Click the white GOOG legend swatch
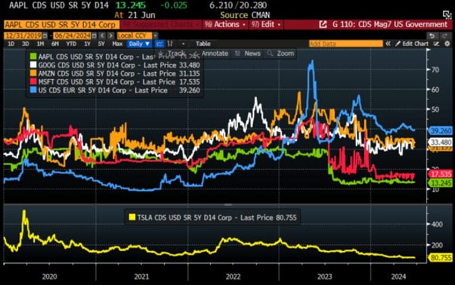This screenshot has width=455, height=285. (x=34, y=65)
